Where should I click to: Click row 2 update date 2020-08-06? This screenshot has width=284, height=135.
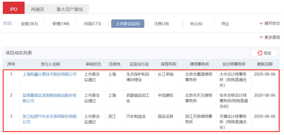tap(265, 95)
